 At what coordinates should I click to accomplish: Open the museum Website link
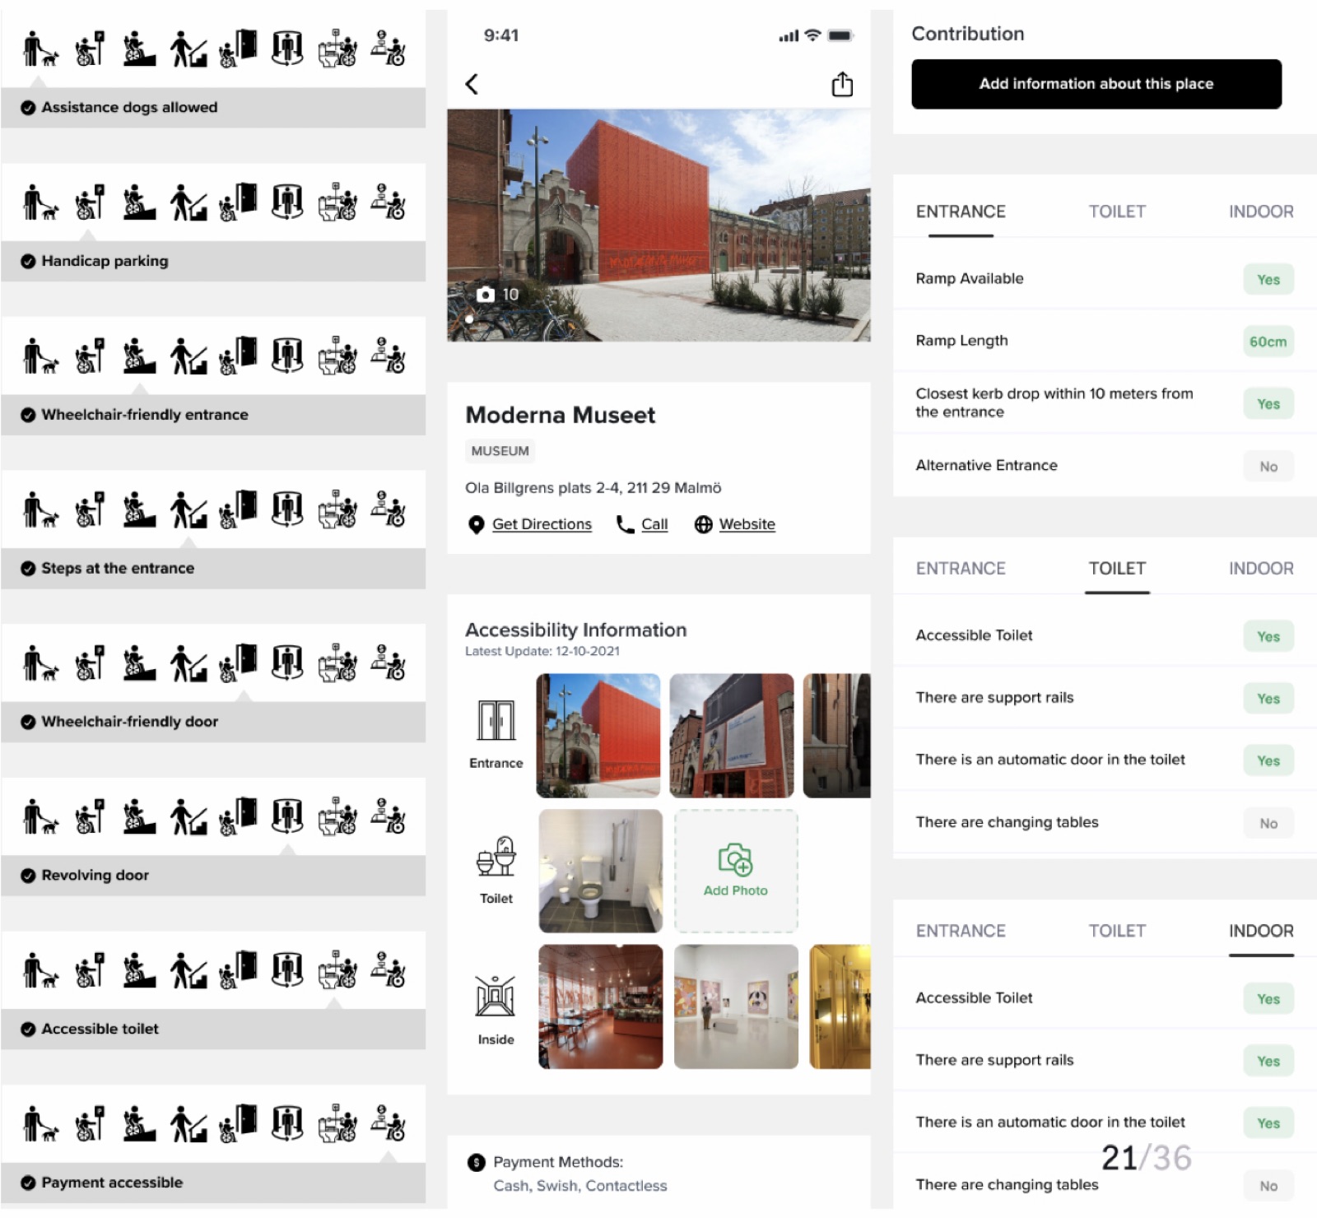(747, 524)
